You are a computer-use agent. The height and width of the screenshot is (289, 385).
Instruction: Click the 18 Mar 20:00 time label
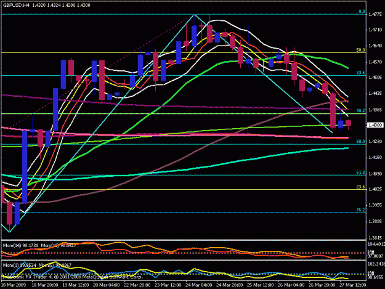coord(45,285)
